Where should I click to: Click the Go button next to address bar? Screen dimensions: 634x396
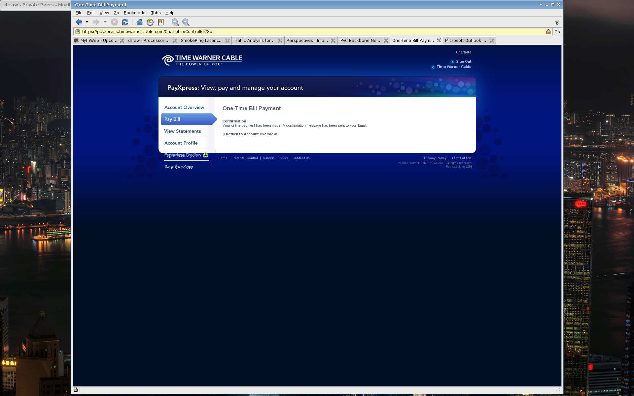(557, 32)
